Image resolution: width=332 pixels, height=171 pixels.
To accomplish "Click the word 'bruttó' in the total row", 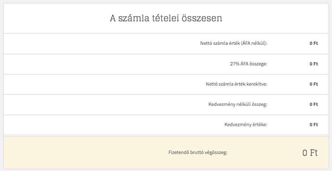I will [x=191, y=152].
